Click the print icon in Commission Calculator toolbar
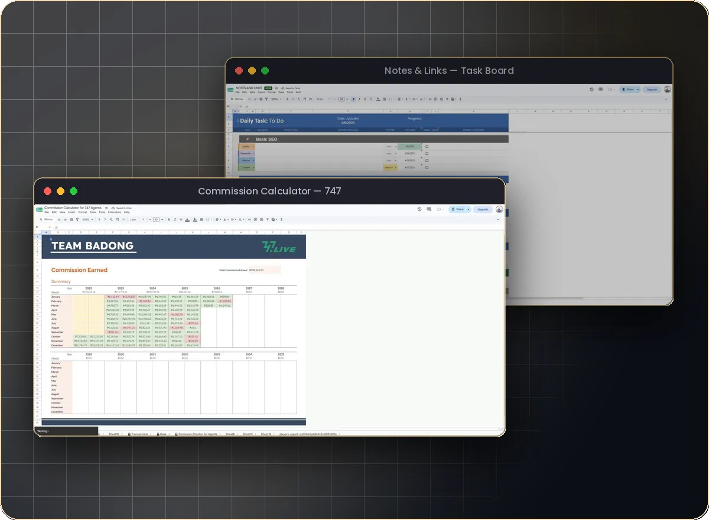The image size is (709, 520). [71, 219]
